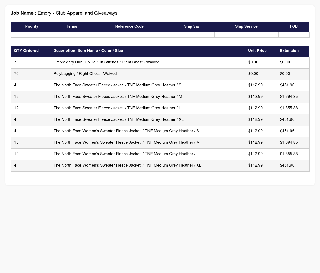
Task: Click the Women's Sweater Fleece Jacket size XL description
Action: click(x=127, y=165)
